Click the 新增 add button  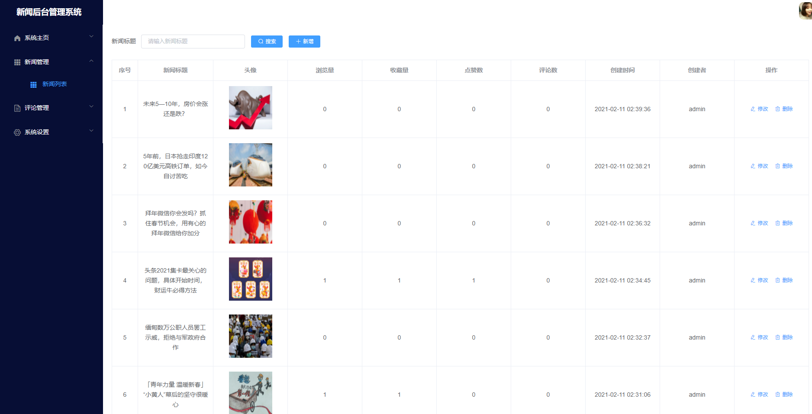click(x=304, y=42)
